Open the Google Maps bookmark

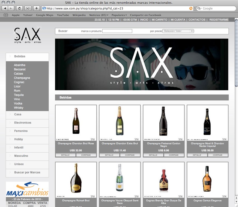(45, 15)
